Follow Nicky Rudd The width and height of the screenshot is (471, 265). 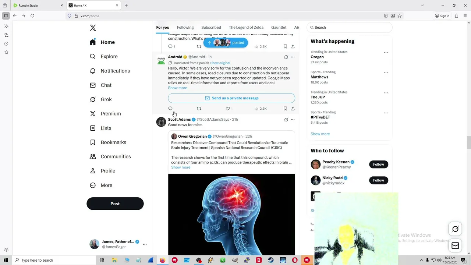[379, 180]
